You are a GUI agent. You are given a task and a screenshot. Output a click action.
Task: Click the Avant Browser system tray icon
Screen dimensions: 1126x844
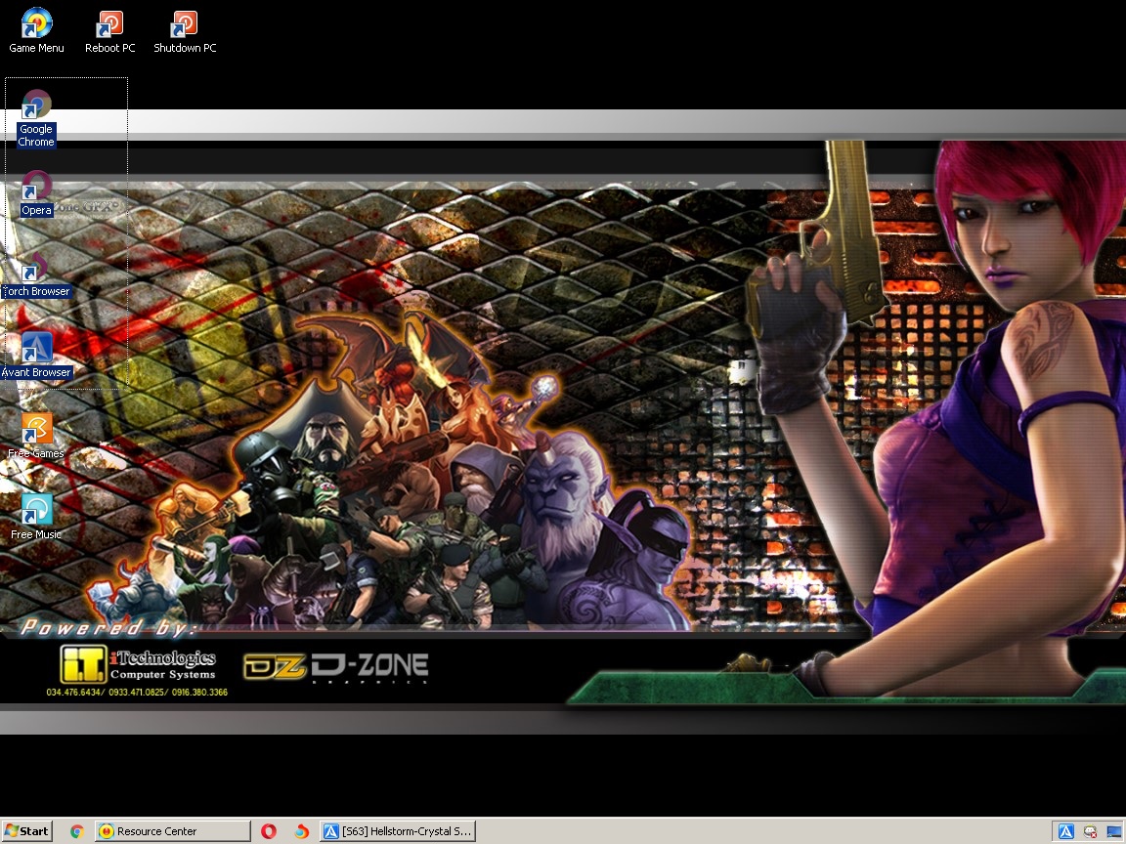pos(1065,832)
